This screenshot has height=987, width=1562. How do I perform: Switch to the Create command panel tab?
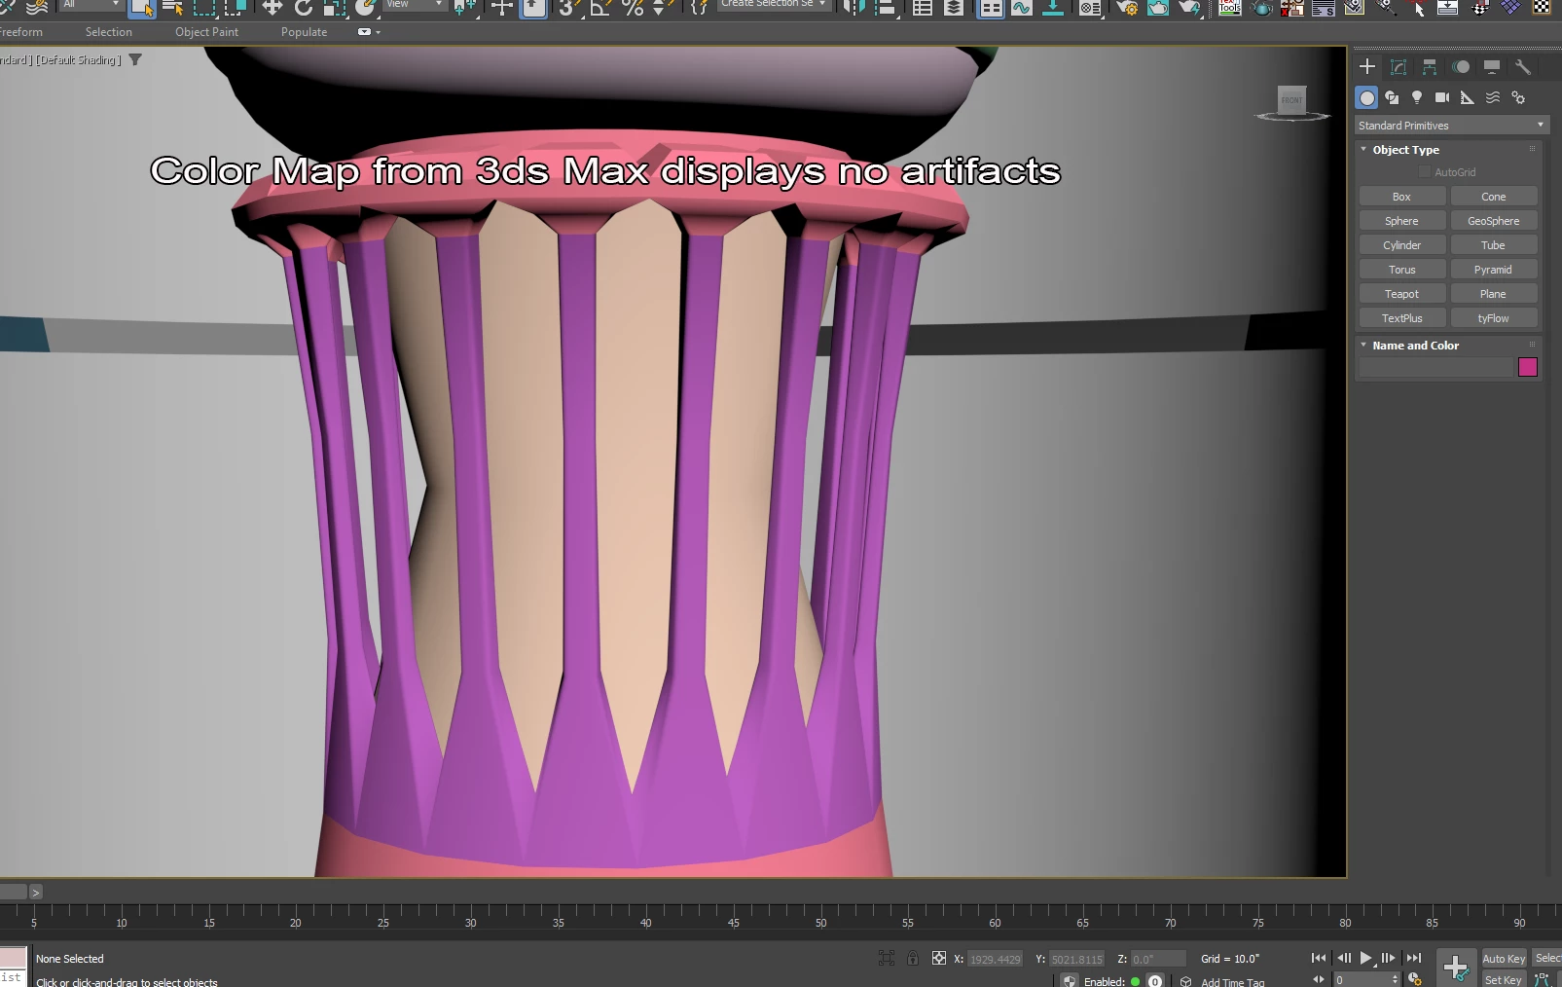pos(1367,66)
